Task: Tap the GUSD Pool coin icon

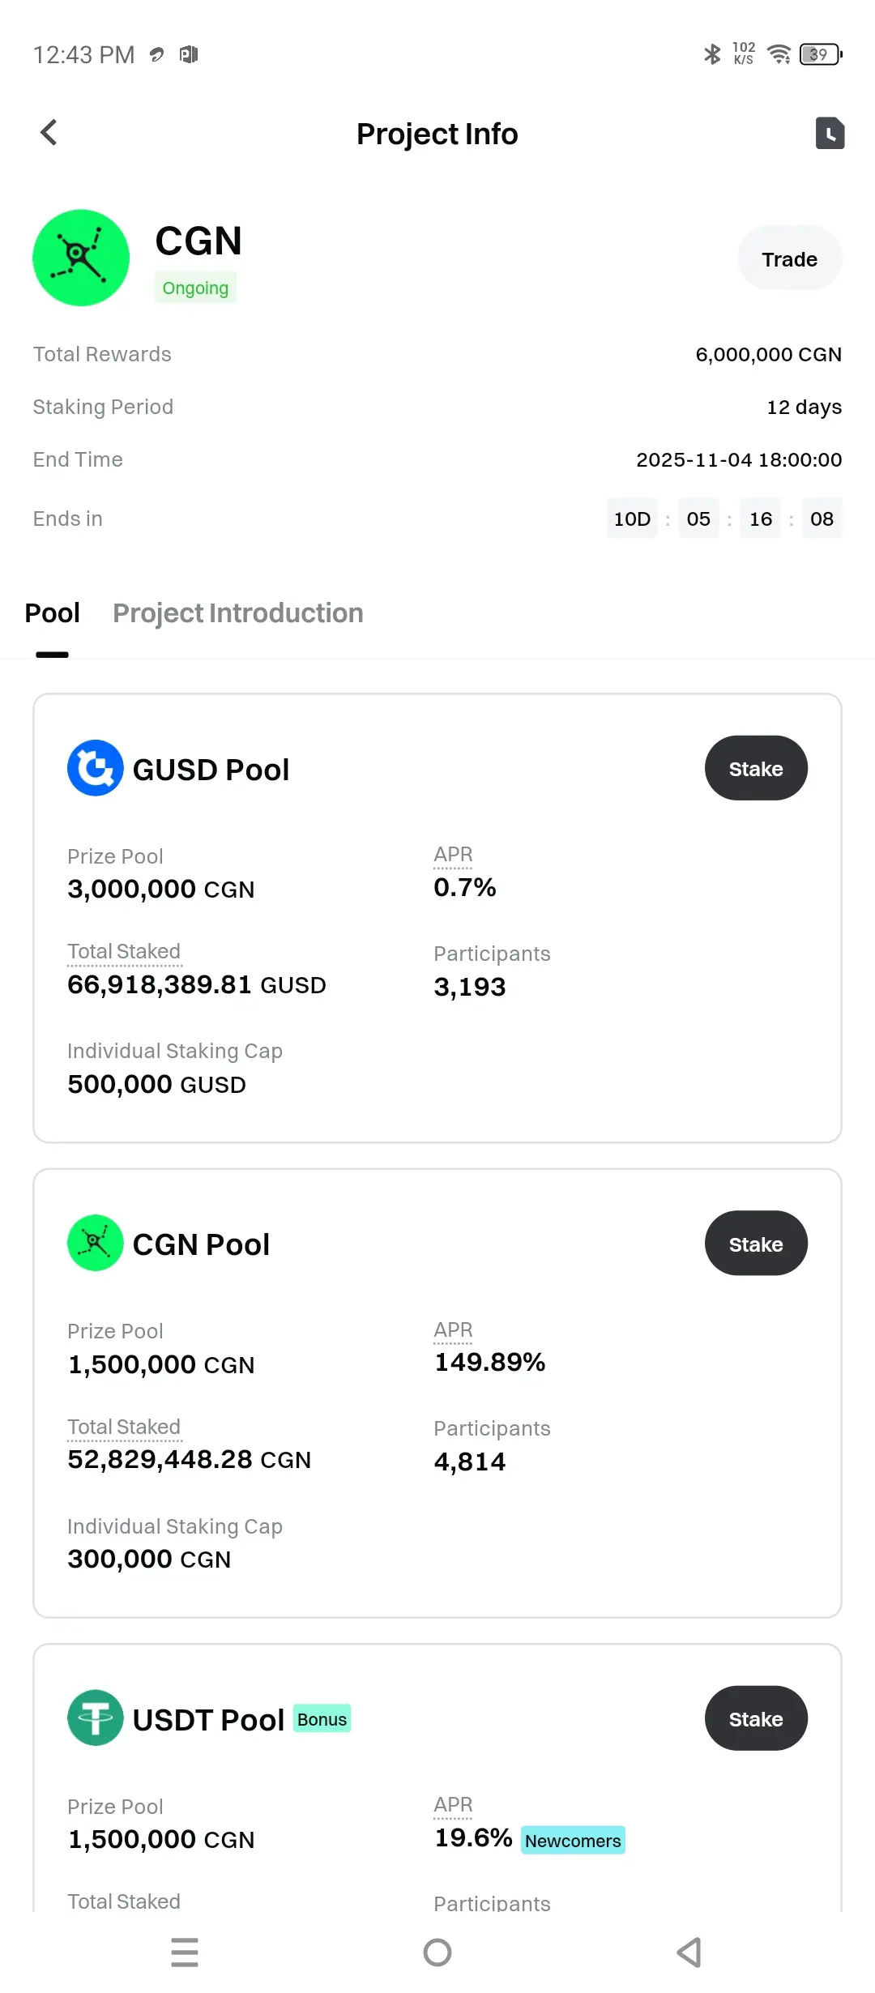Action: [96, 768]
